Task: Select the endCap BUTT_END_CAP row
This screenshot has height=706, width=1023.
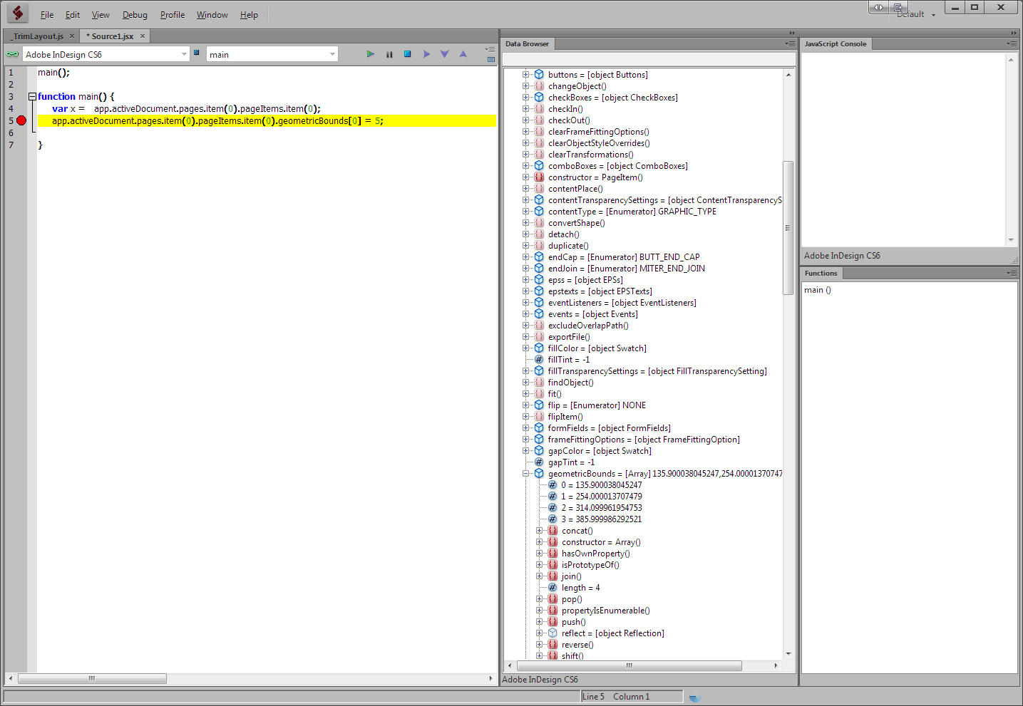Action: [x=624, y=257]
